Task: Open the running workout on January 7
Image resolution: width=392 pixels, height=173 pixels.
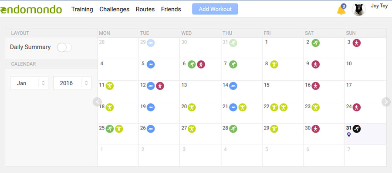Action: [x=233, y=64]
